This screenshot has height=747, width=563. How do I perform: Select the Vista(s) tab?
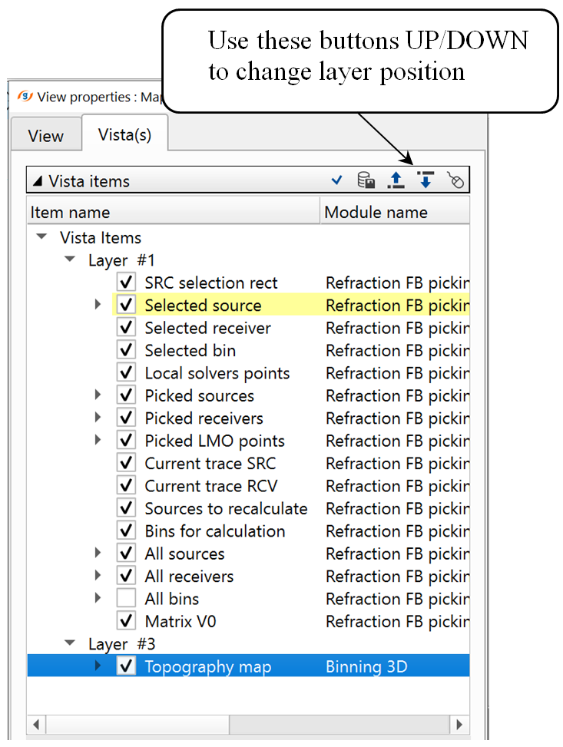[x=124, y=134]
